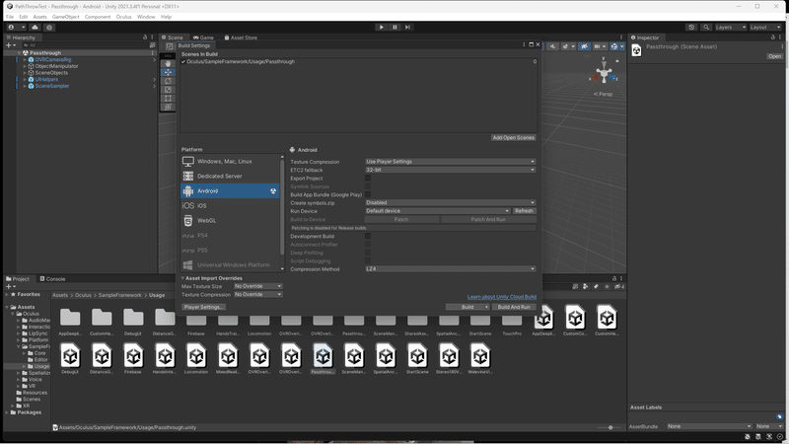Image resolution: width=789 pixels, height=444 pixels.
Task: Select Windows, Mac, Linux platform
Action: coord(230,162)
